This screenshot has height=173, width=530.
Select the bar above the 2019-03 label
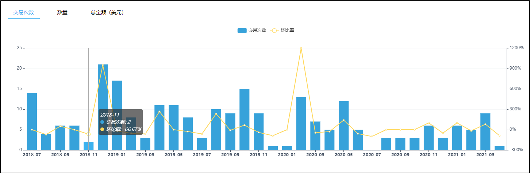145,144
